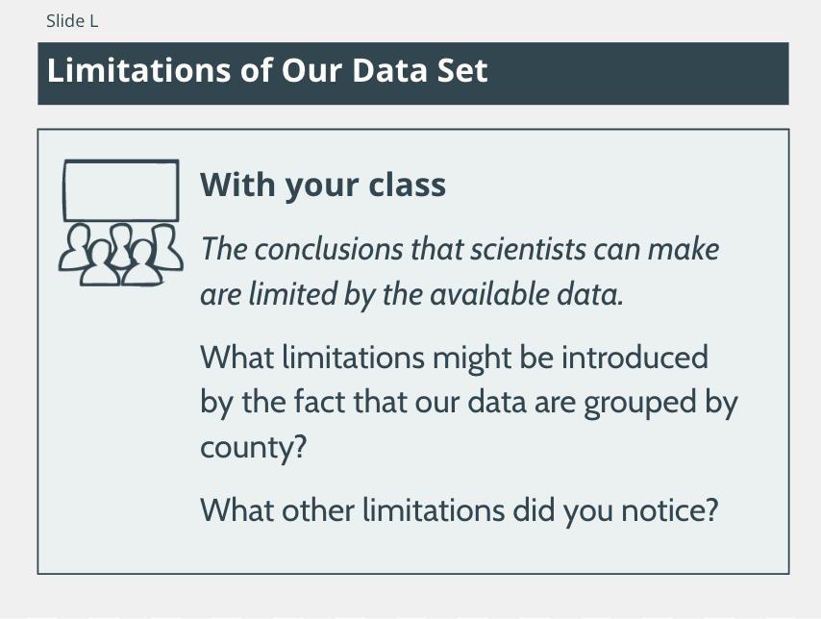
Task: Click the front-left student figure in the icon
Action: pos(100,263)
